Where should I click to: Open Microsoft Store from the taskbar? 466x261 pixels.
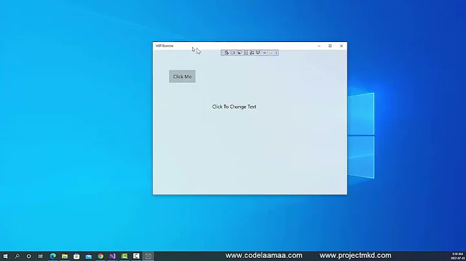click(x=76, y=256)
